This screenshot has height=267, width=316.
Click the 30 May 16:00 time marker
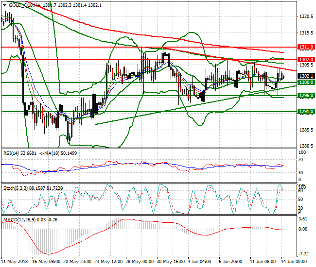[171, 262]
